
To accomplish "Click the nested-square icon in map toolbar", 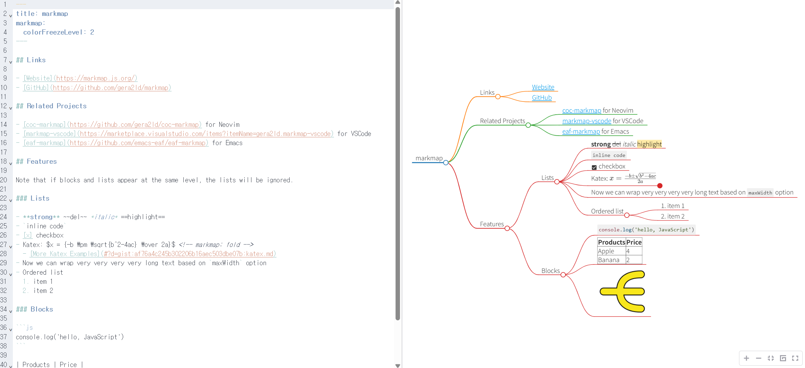I will [783, 358].
